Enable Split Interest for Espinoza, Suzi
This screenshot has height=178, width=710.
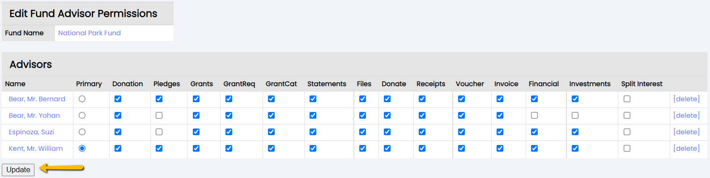coord(627,132)
